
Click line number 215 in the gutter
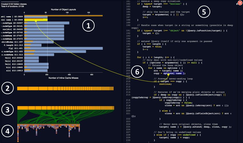click(x=128, y=95)
